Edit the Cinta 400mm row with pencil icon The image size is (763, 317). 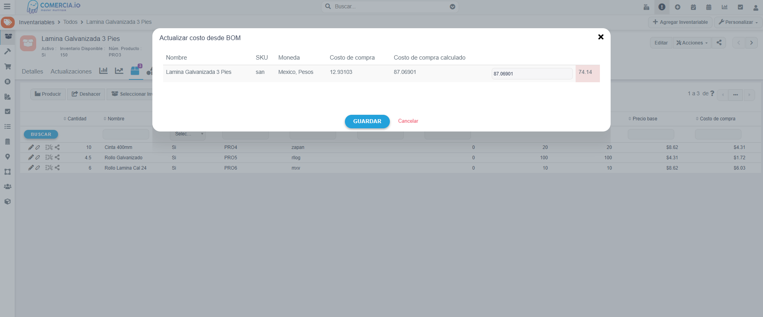coord(31,147)
